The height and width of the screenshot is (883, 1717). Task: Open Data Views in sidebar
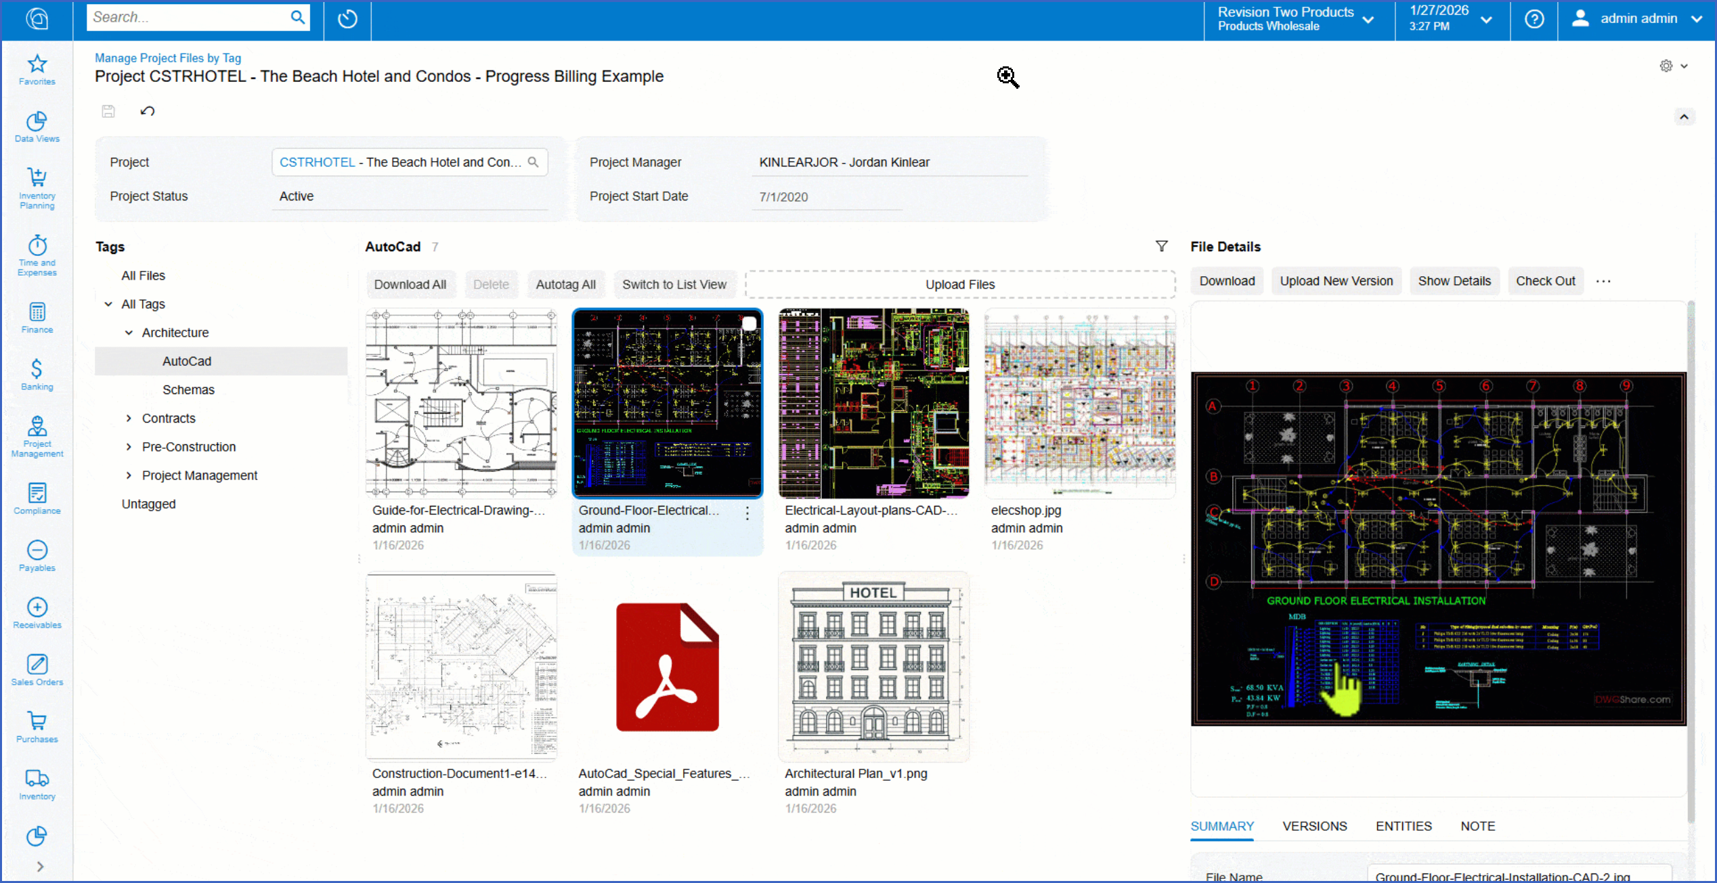point(37,122)
